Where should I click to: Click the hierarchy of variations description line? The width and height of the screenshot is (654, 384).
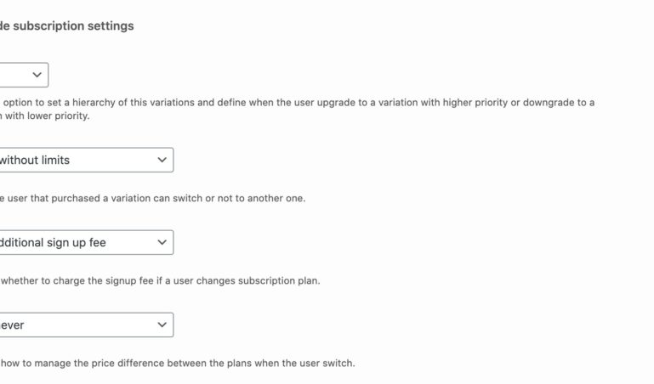[x=298, y=102]
